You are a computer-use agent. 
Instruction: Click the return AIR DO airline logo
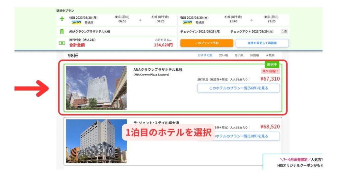point(187,22)
